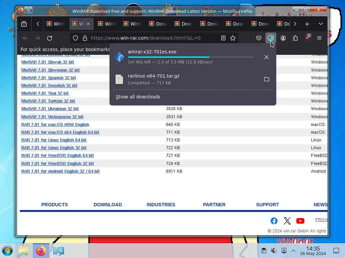345x258 pixels.
Task: Open DOWNLOAD footer menu
Action: (108, 205)
